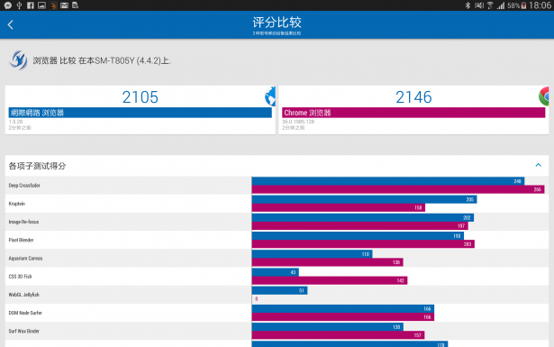
Task: Tap the Bluetooth status bar icon
Action: click(468, 5)
